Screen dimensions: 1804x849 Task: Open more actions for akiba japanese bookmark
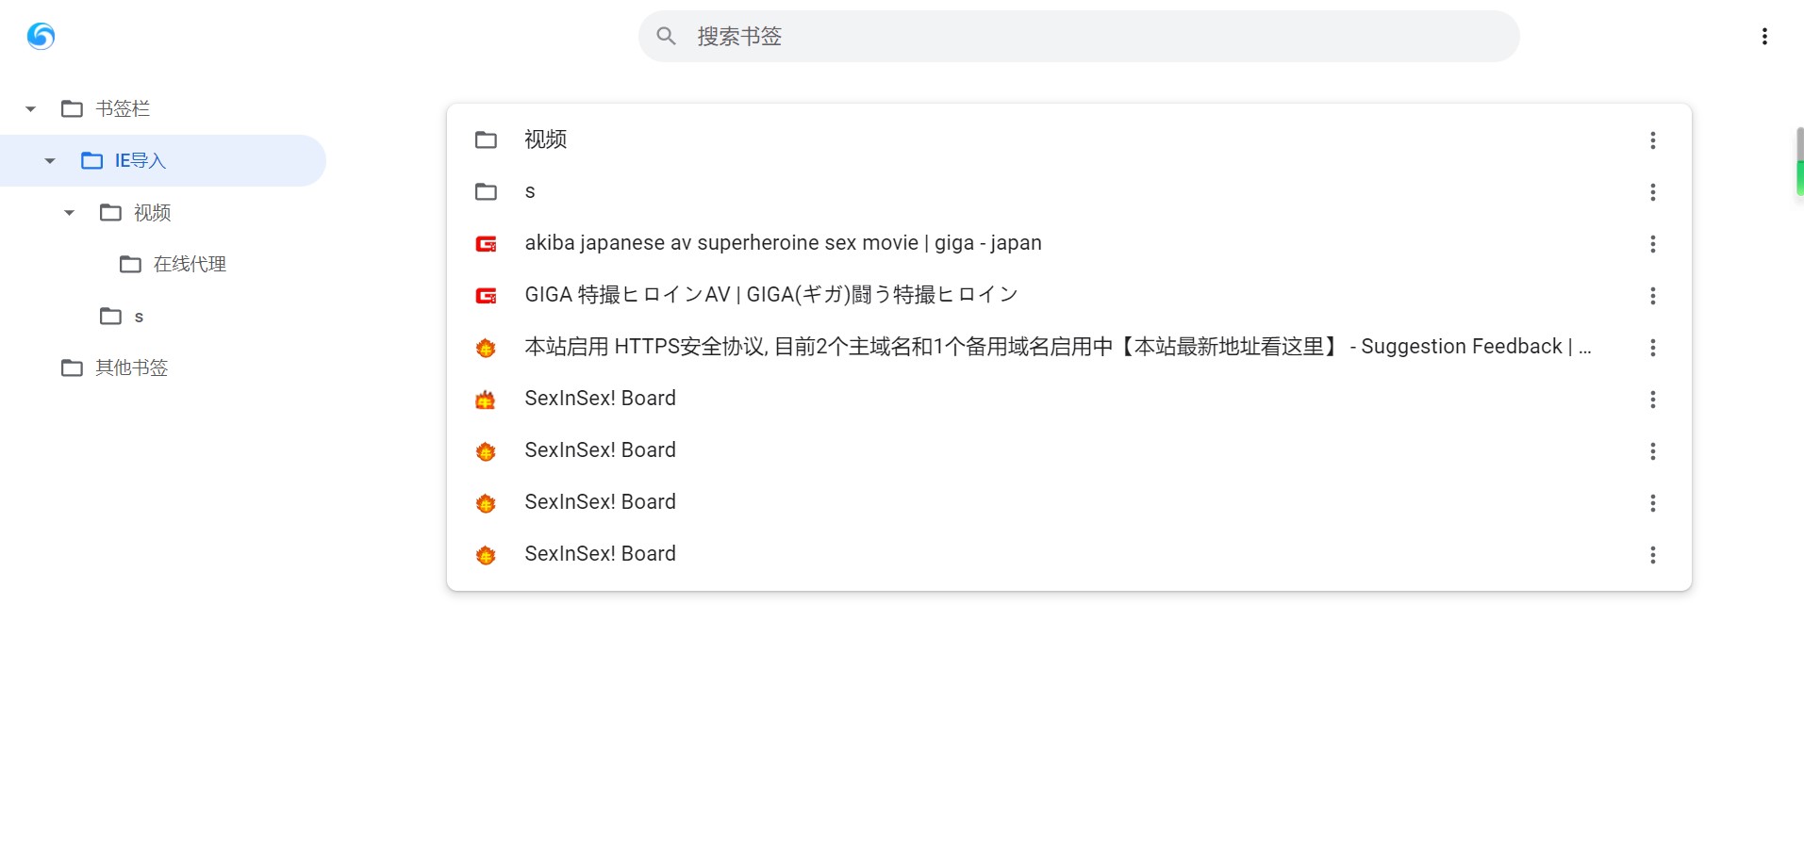click(x=1652, y=244)
